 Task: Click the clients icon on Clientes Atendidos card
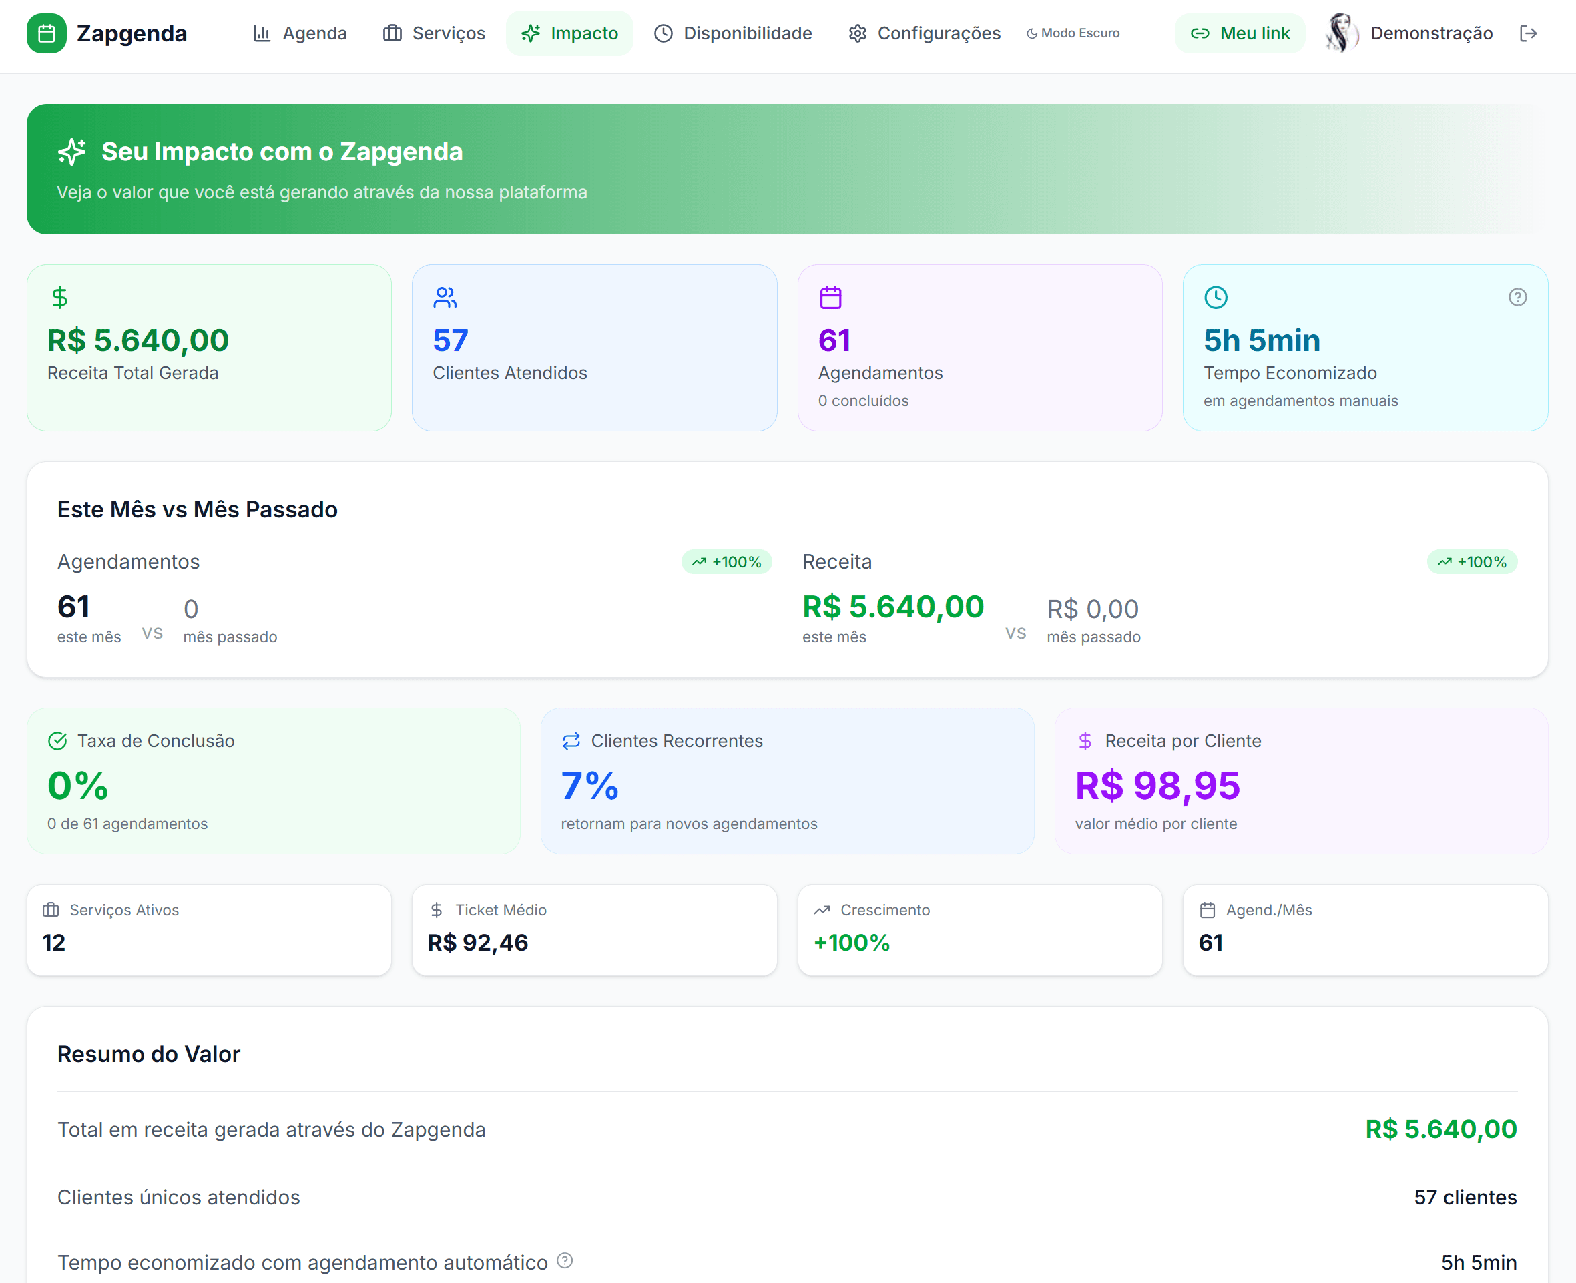(444, 297)
